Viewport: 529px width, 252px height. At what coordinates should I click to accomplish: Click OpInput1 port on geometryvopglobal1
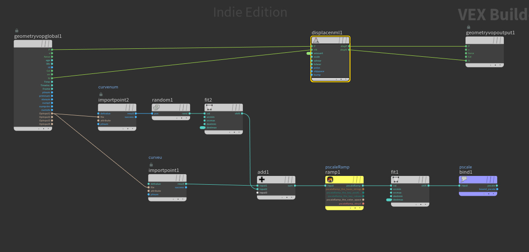coord(52,113)
